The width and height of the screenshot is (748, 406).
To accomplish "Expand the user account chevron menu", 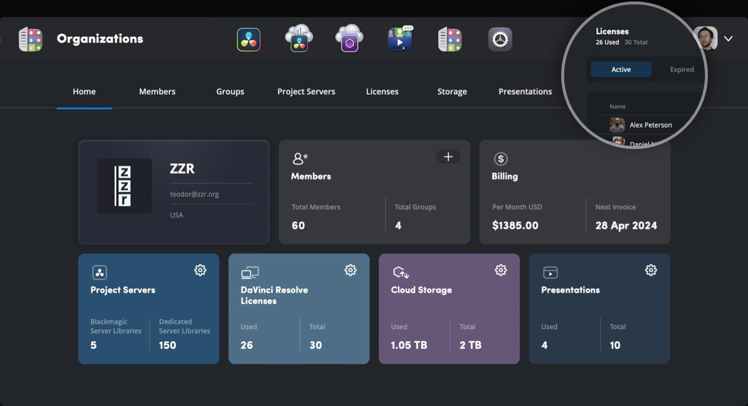I will [x=728, y=38].
